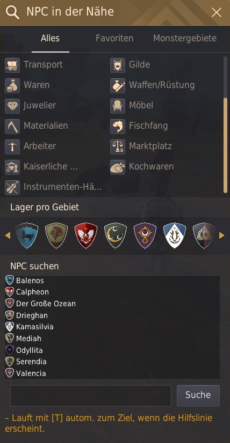The height and width of the screenshot is (443, 230).
Task: Choose the Fischfang fish icon
Action: click(x=118, y=126)
